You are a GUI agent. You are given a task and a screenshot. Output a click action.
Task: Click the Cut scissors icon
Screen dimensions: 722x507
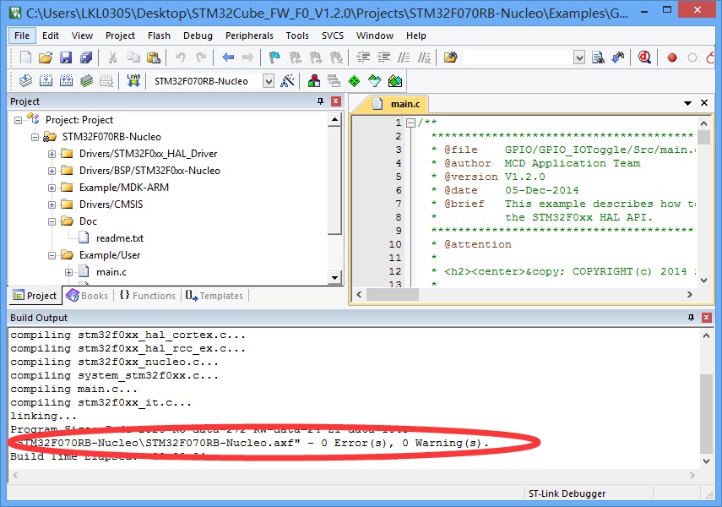(112, 57)
